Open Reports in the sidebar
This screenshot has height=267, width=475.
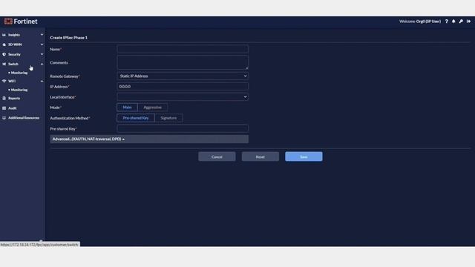(14, 99)
